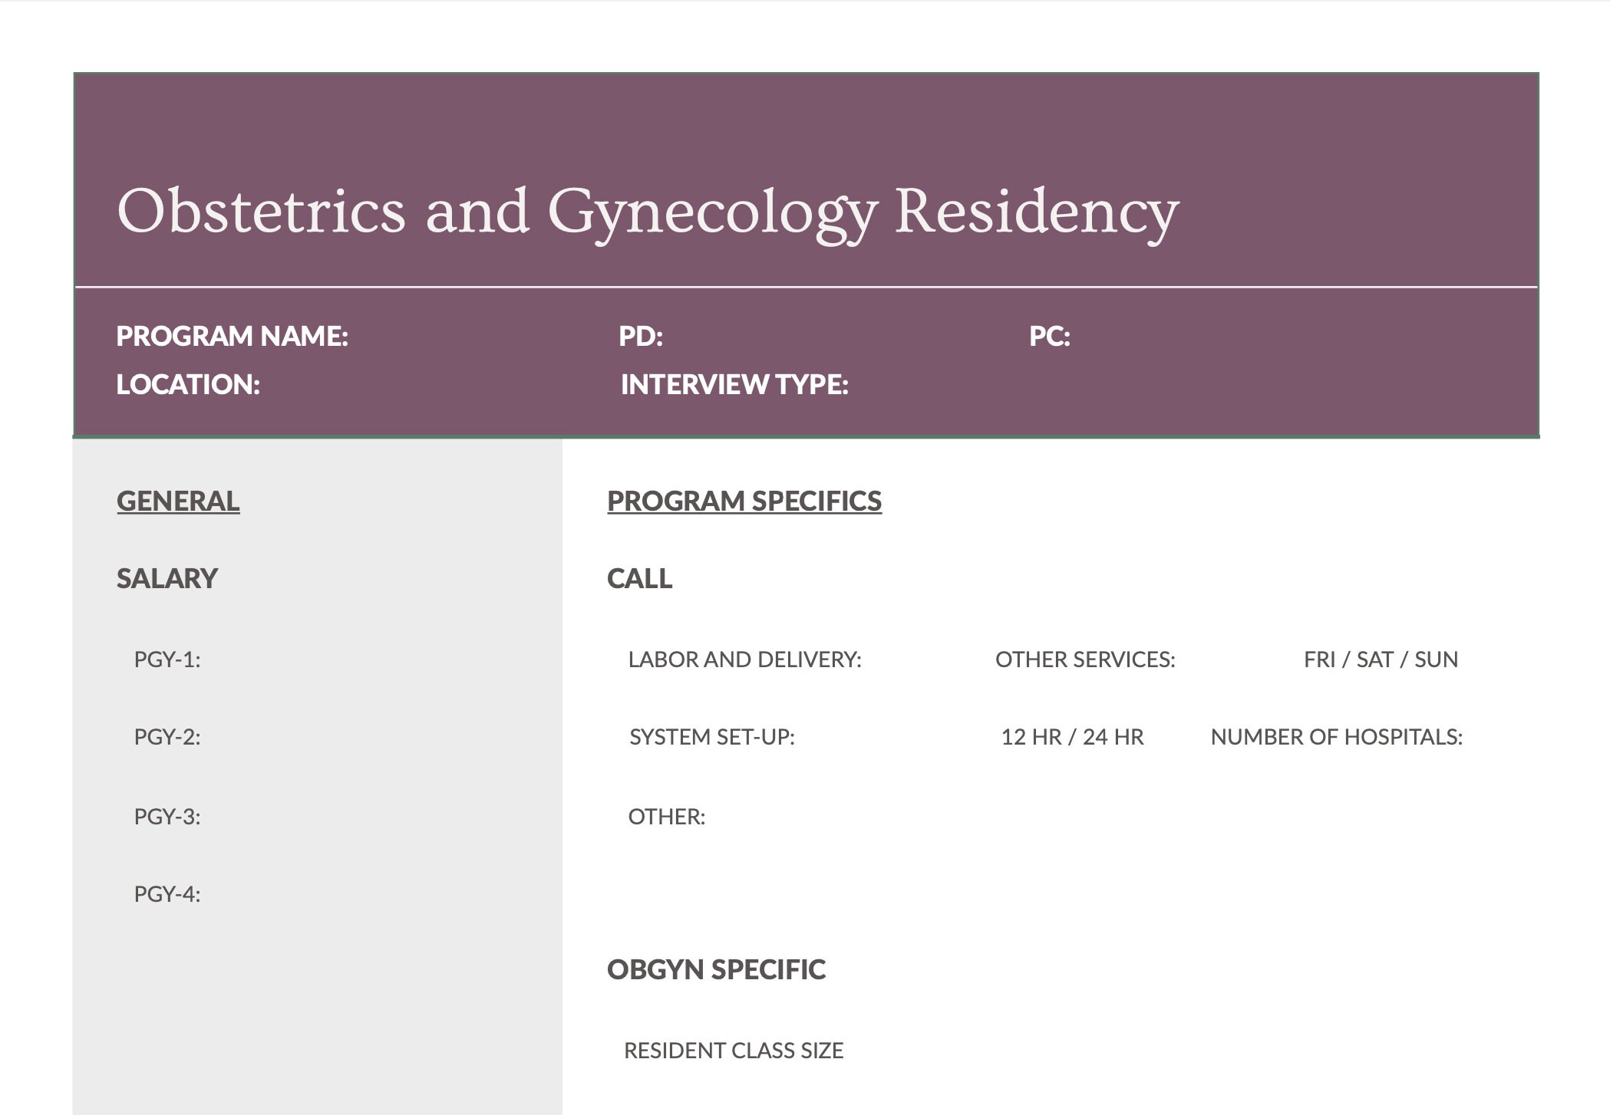Select the 12 HR / 24 HR option text
The width and height of the screenshot is (1610, 1115).
coord(1072,737)
